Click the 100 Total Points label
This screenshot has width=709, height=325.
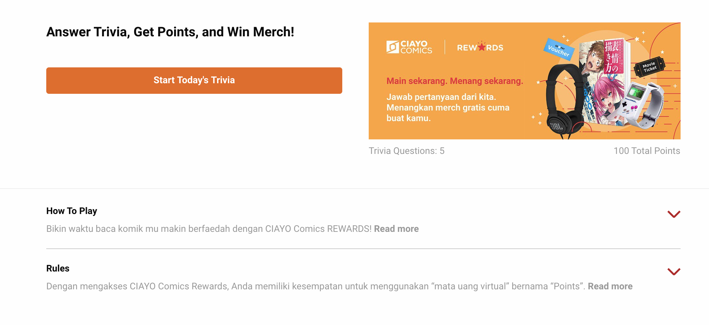coord(647,151)
